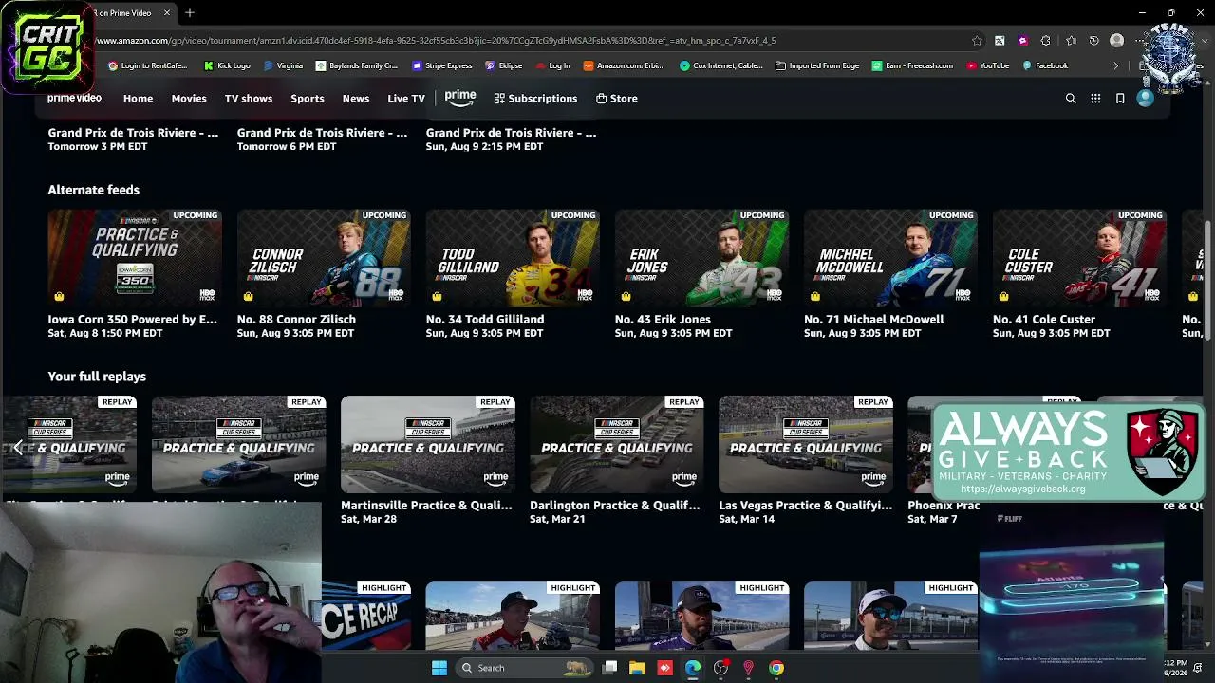Open browser history icon
This screenshot has width=1215, height=683.
[1094, 41]
